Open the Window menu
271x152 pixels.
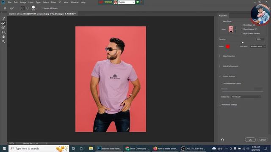75,3
